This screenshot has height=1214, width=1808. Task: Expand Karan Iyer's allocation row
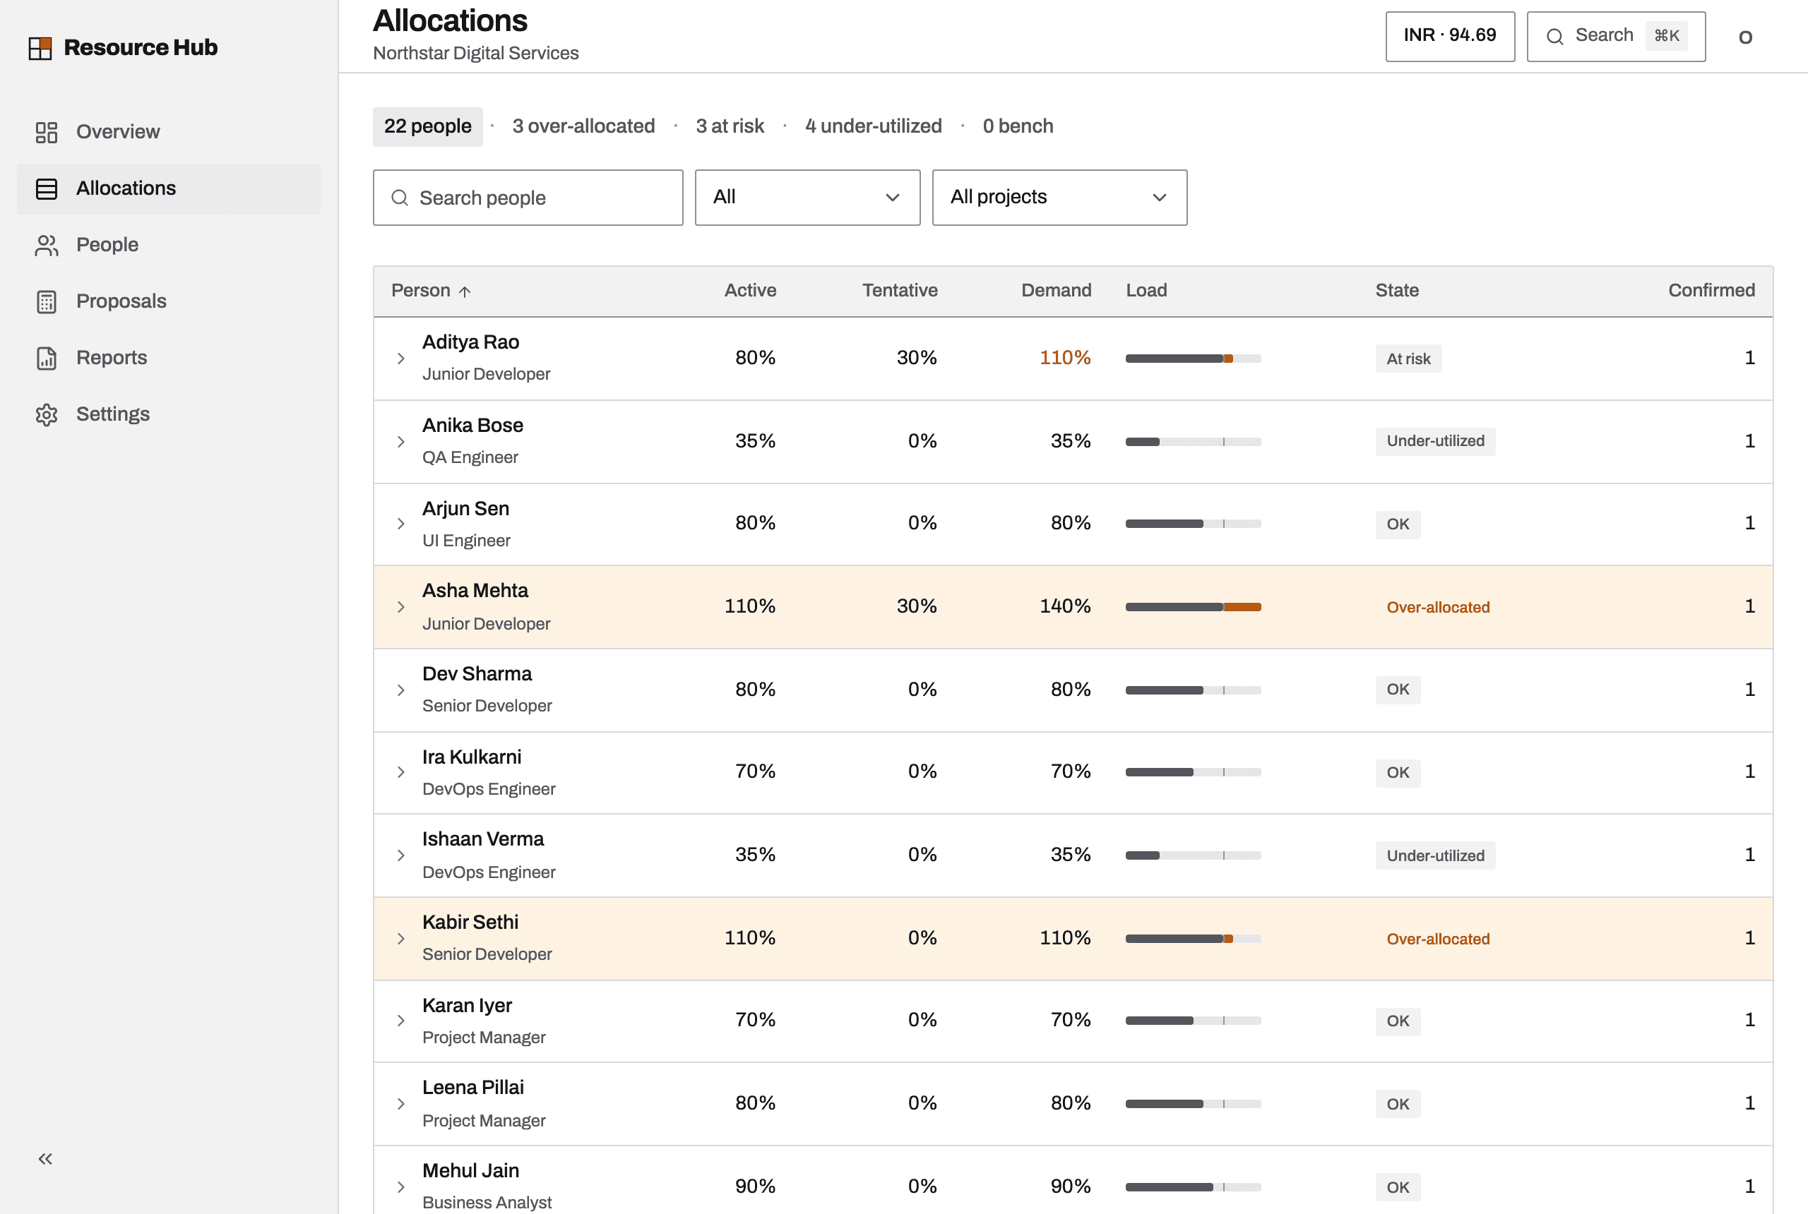click(400, 1021)
